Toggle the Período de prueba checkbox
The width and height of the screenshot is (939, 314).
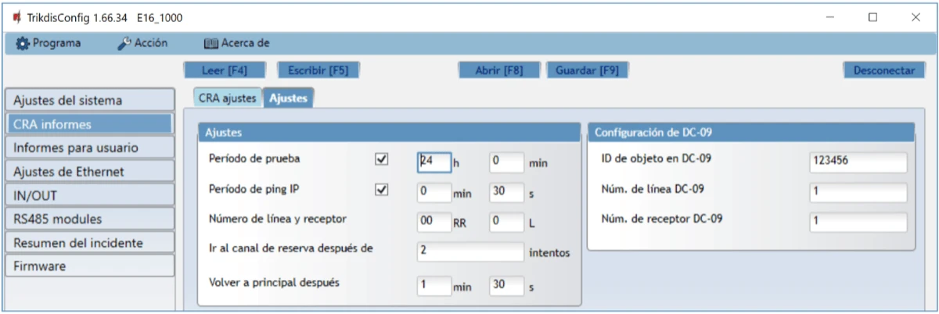[x=382, y=159]
